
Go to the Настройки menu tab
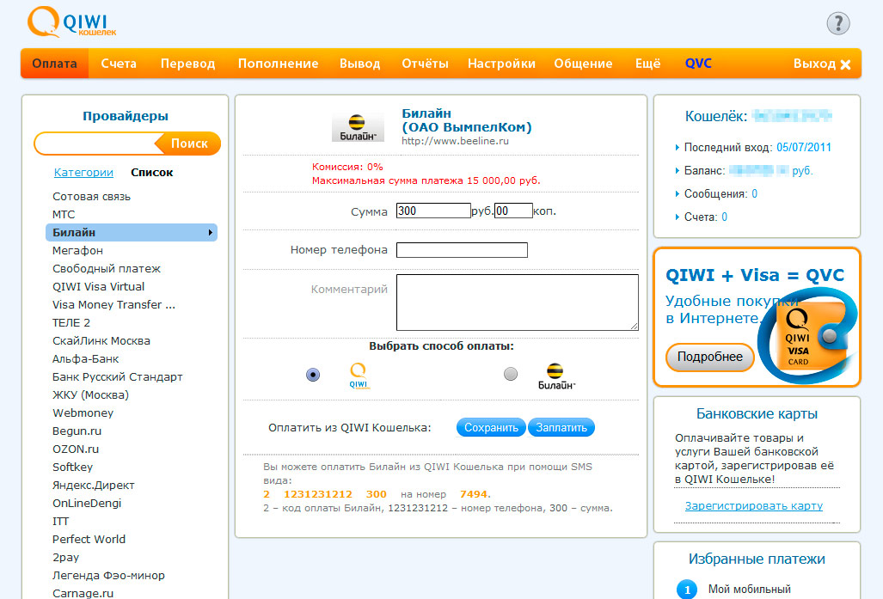(x=501, y=64)
